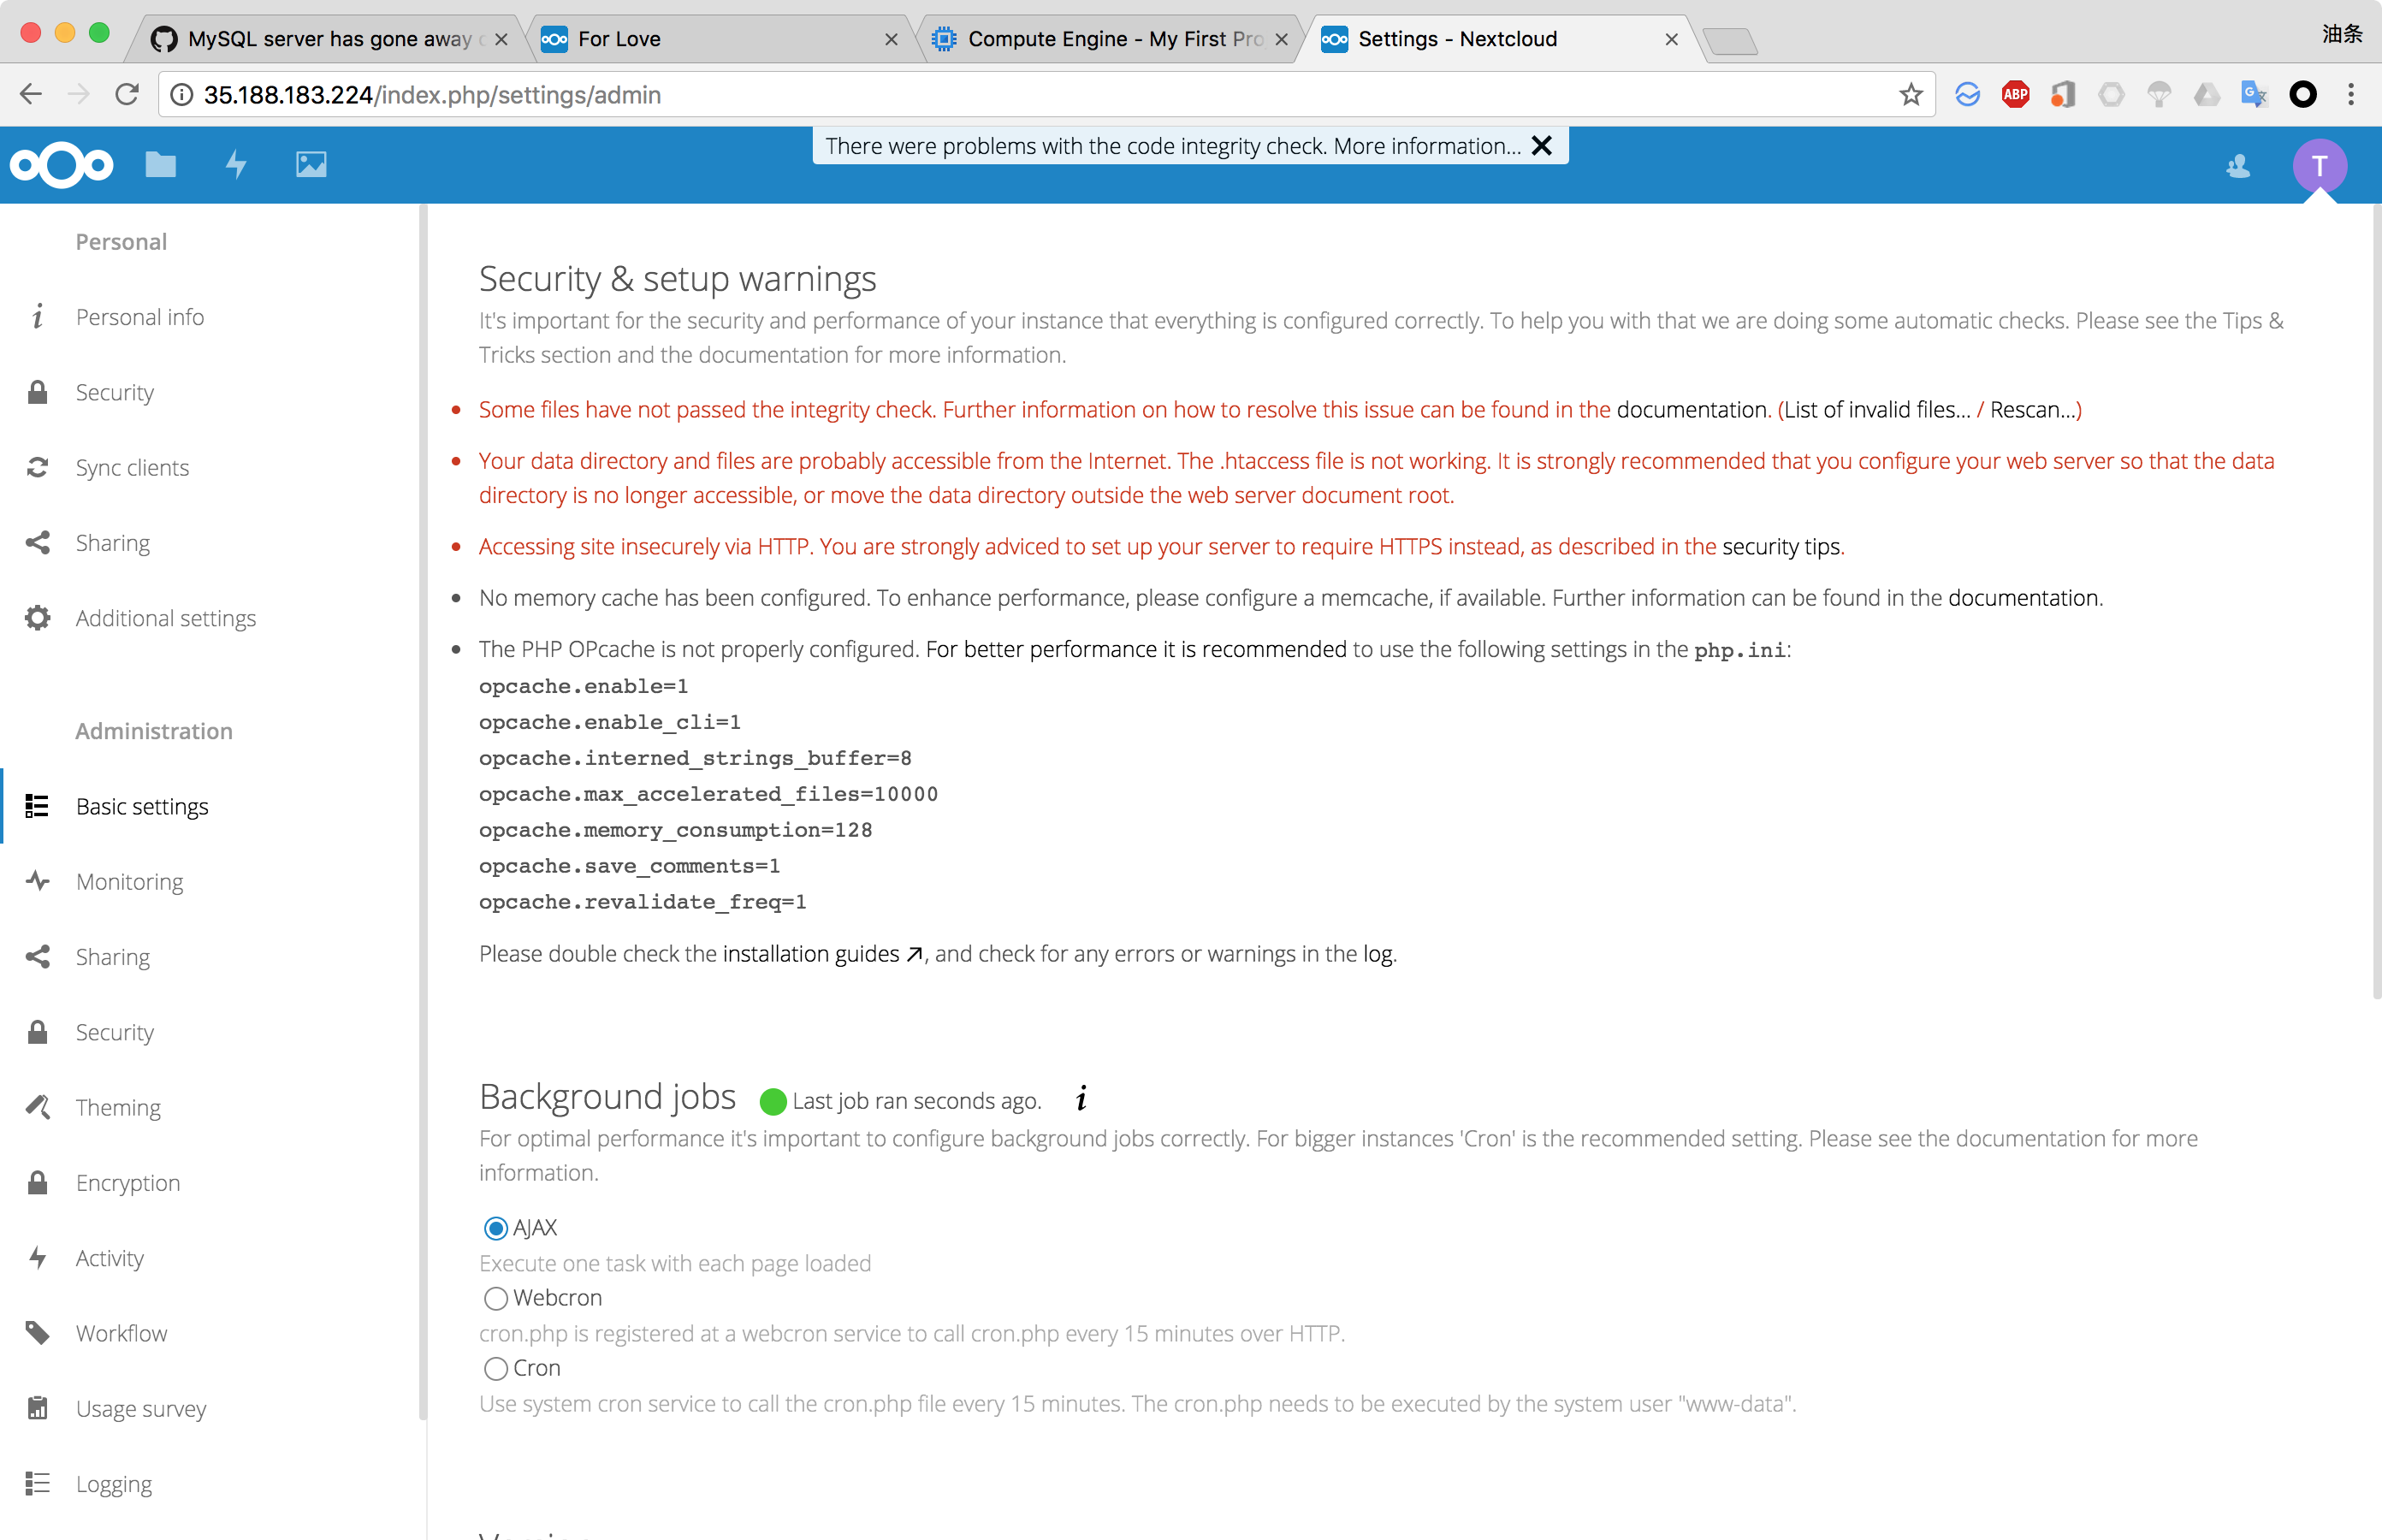This screenshot has width=2382, height=1540.
Task: Select the Webcron radio button
Action: coord(496,1298)
